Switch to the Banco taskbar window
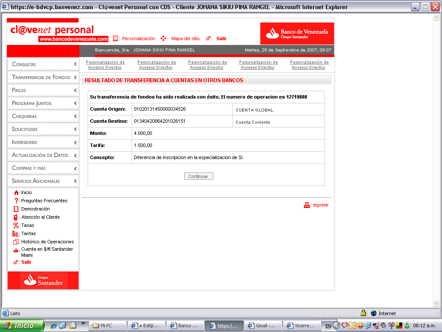This screenshot has height=332, width=442. (x=185, y=326)
